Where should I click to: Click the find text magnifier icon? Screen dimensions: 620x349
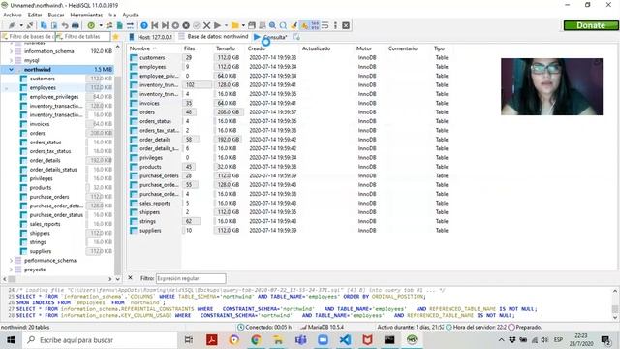click(x=272, y=25)
